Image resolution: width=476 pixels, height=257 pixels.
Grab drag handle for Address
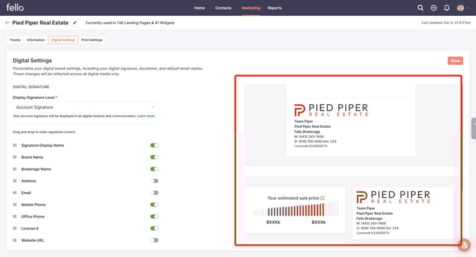pyautogui.click(x=15, y=181)
